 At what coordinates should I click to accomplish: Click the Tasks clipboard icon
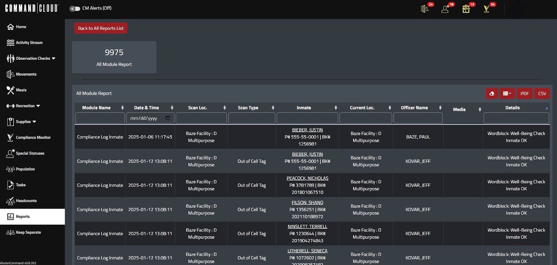pyautogui.click(x=10, y=185)
